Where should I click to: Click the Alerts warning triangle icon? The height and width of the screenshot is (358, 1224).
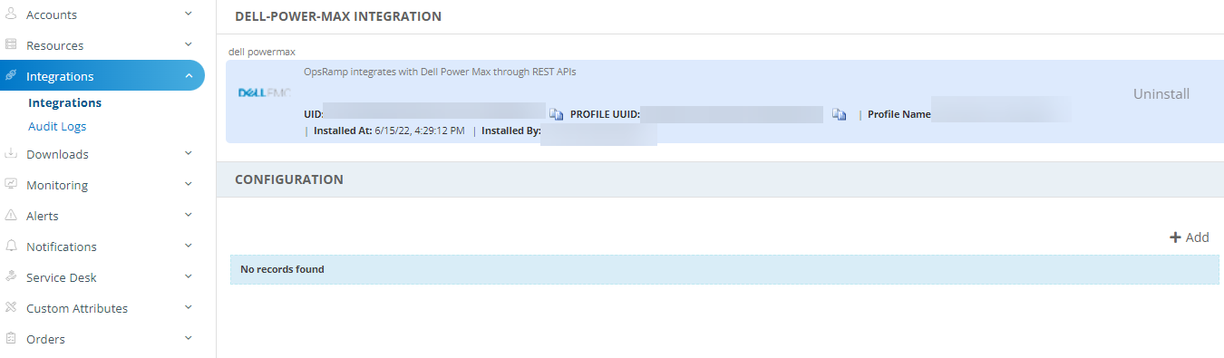[11, 216]
